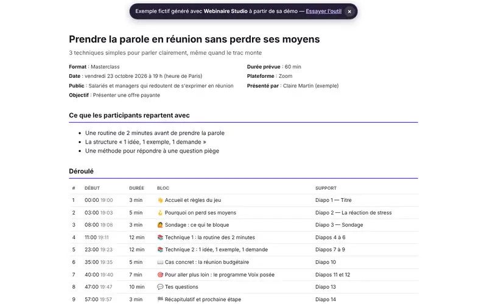Image resolution: width=487 pixels, height=304 pixels.
Task: Click the "10 min" duration for Tes questions
Action: [x=136, y=287]
